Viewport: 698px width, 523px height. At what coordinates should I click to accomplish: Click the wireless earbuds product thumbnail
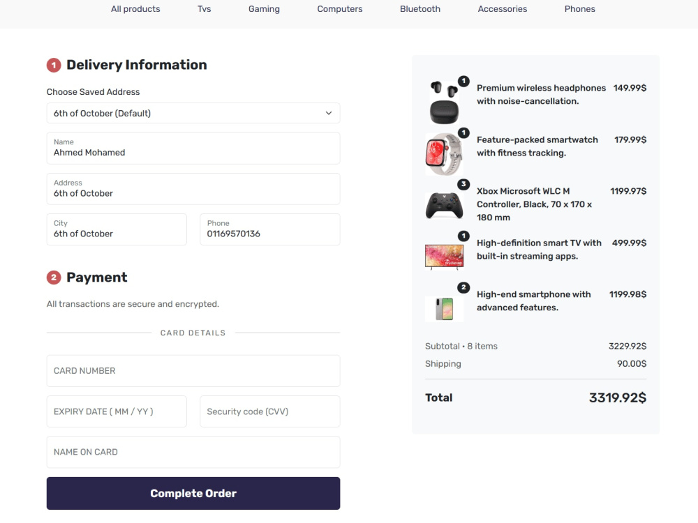tap(444, 103)
